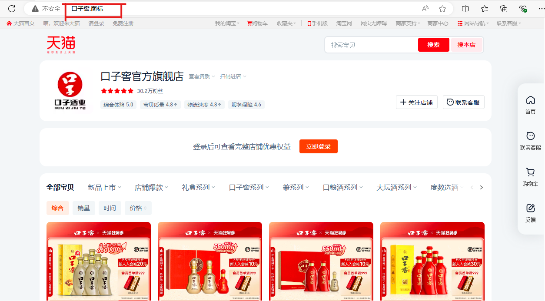Screen dimensions: 545x301
Task: Click the 宝贝质量 4.8 rating tag
Action: (x=160, y=105)
